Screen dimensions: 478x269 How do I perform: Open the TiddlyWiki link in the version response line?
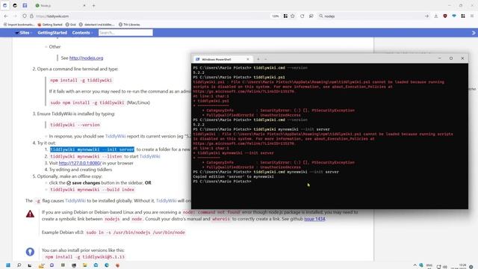[x=115, y=136]
